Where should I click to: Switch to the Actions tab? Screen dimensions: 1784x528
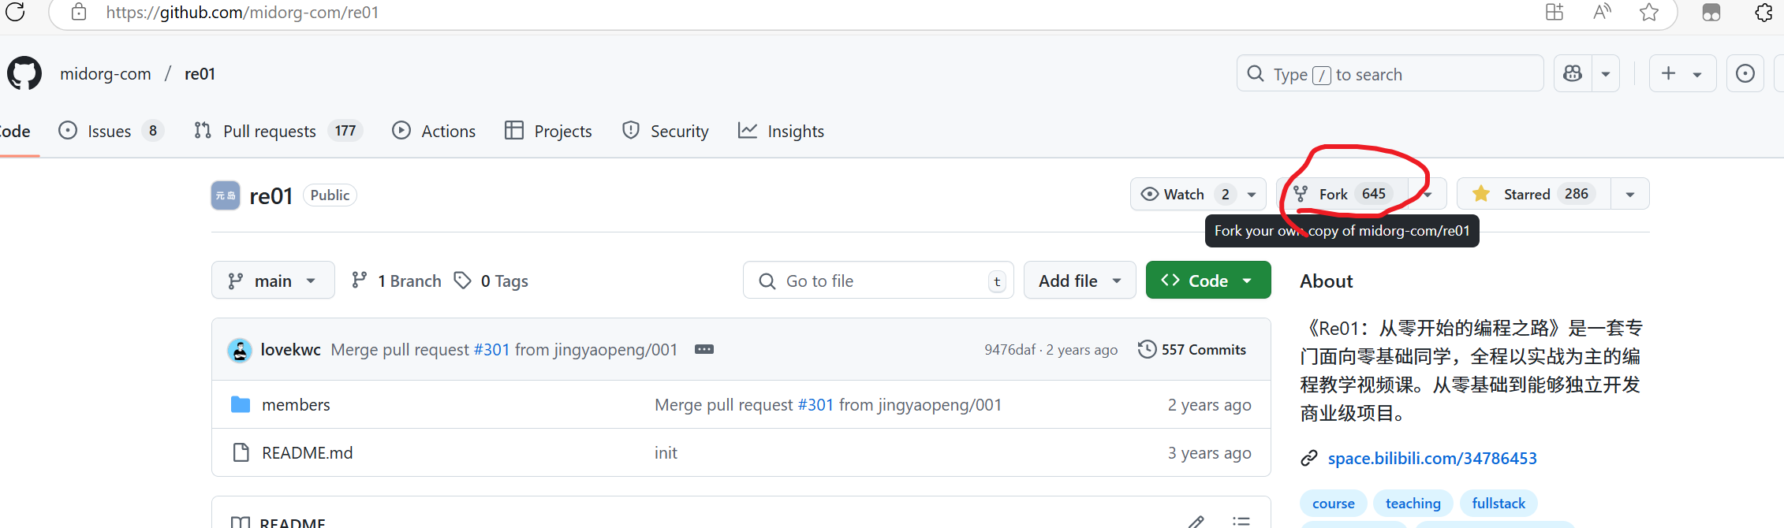tap(434, 131)
